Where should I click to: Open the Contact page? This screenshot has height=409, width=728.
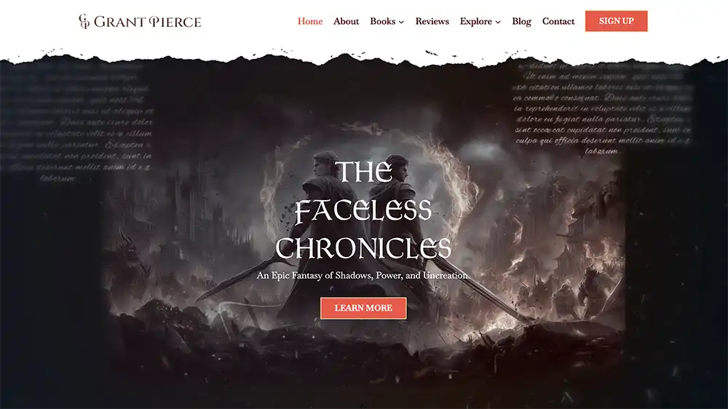tap(558, 21)
